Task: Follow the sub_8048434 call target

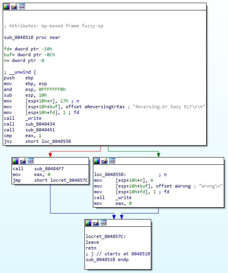Action: coord(40,124)
